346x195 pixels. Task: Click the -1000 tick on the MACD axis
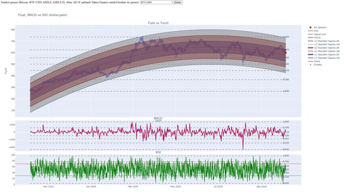[12, 140]
